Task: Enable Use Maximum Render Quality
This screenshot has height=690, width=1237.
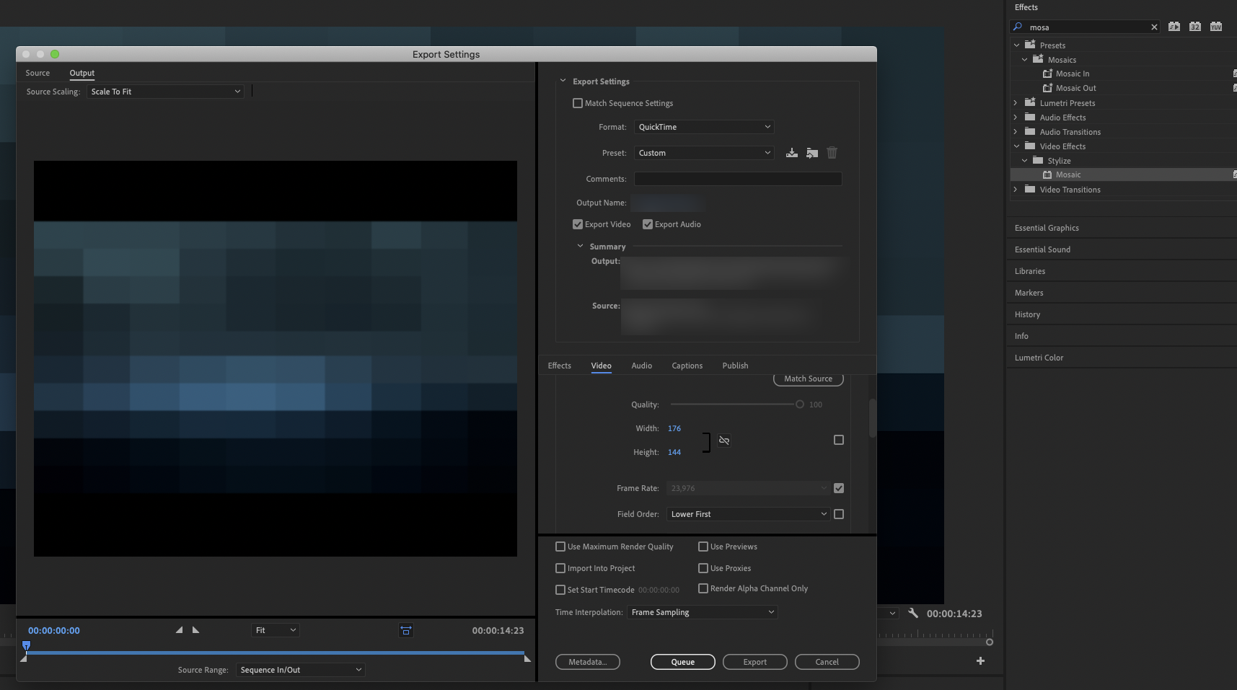Action: [559, 546]
